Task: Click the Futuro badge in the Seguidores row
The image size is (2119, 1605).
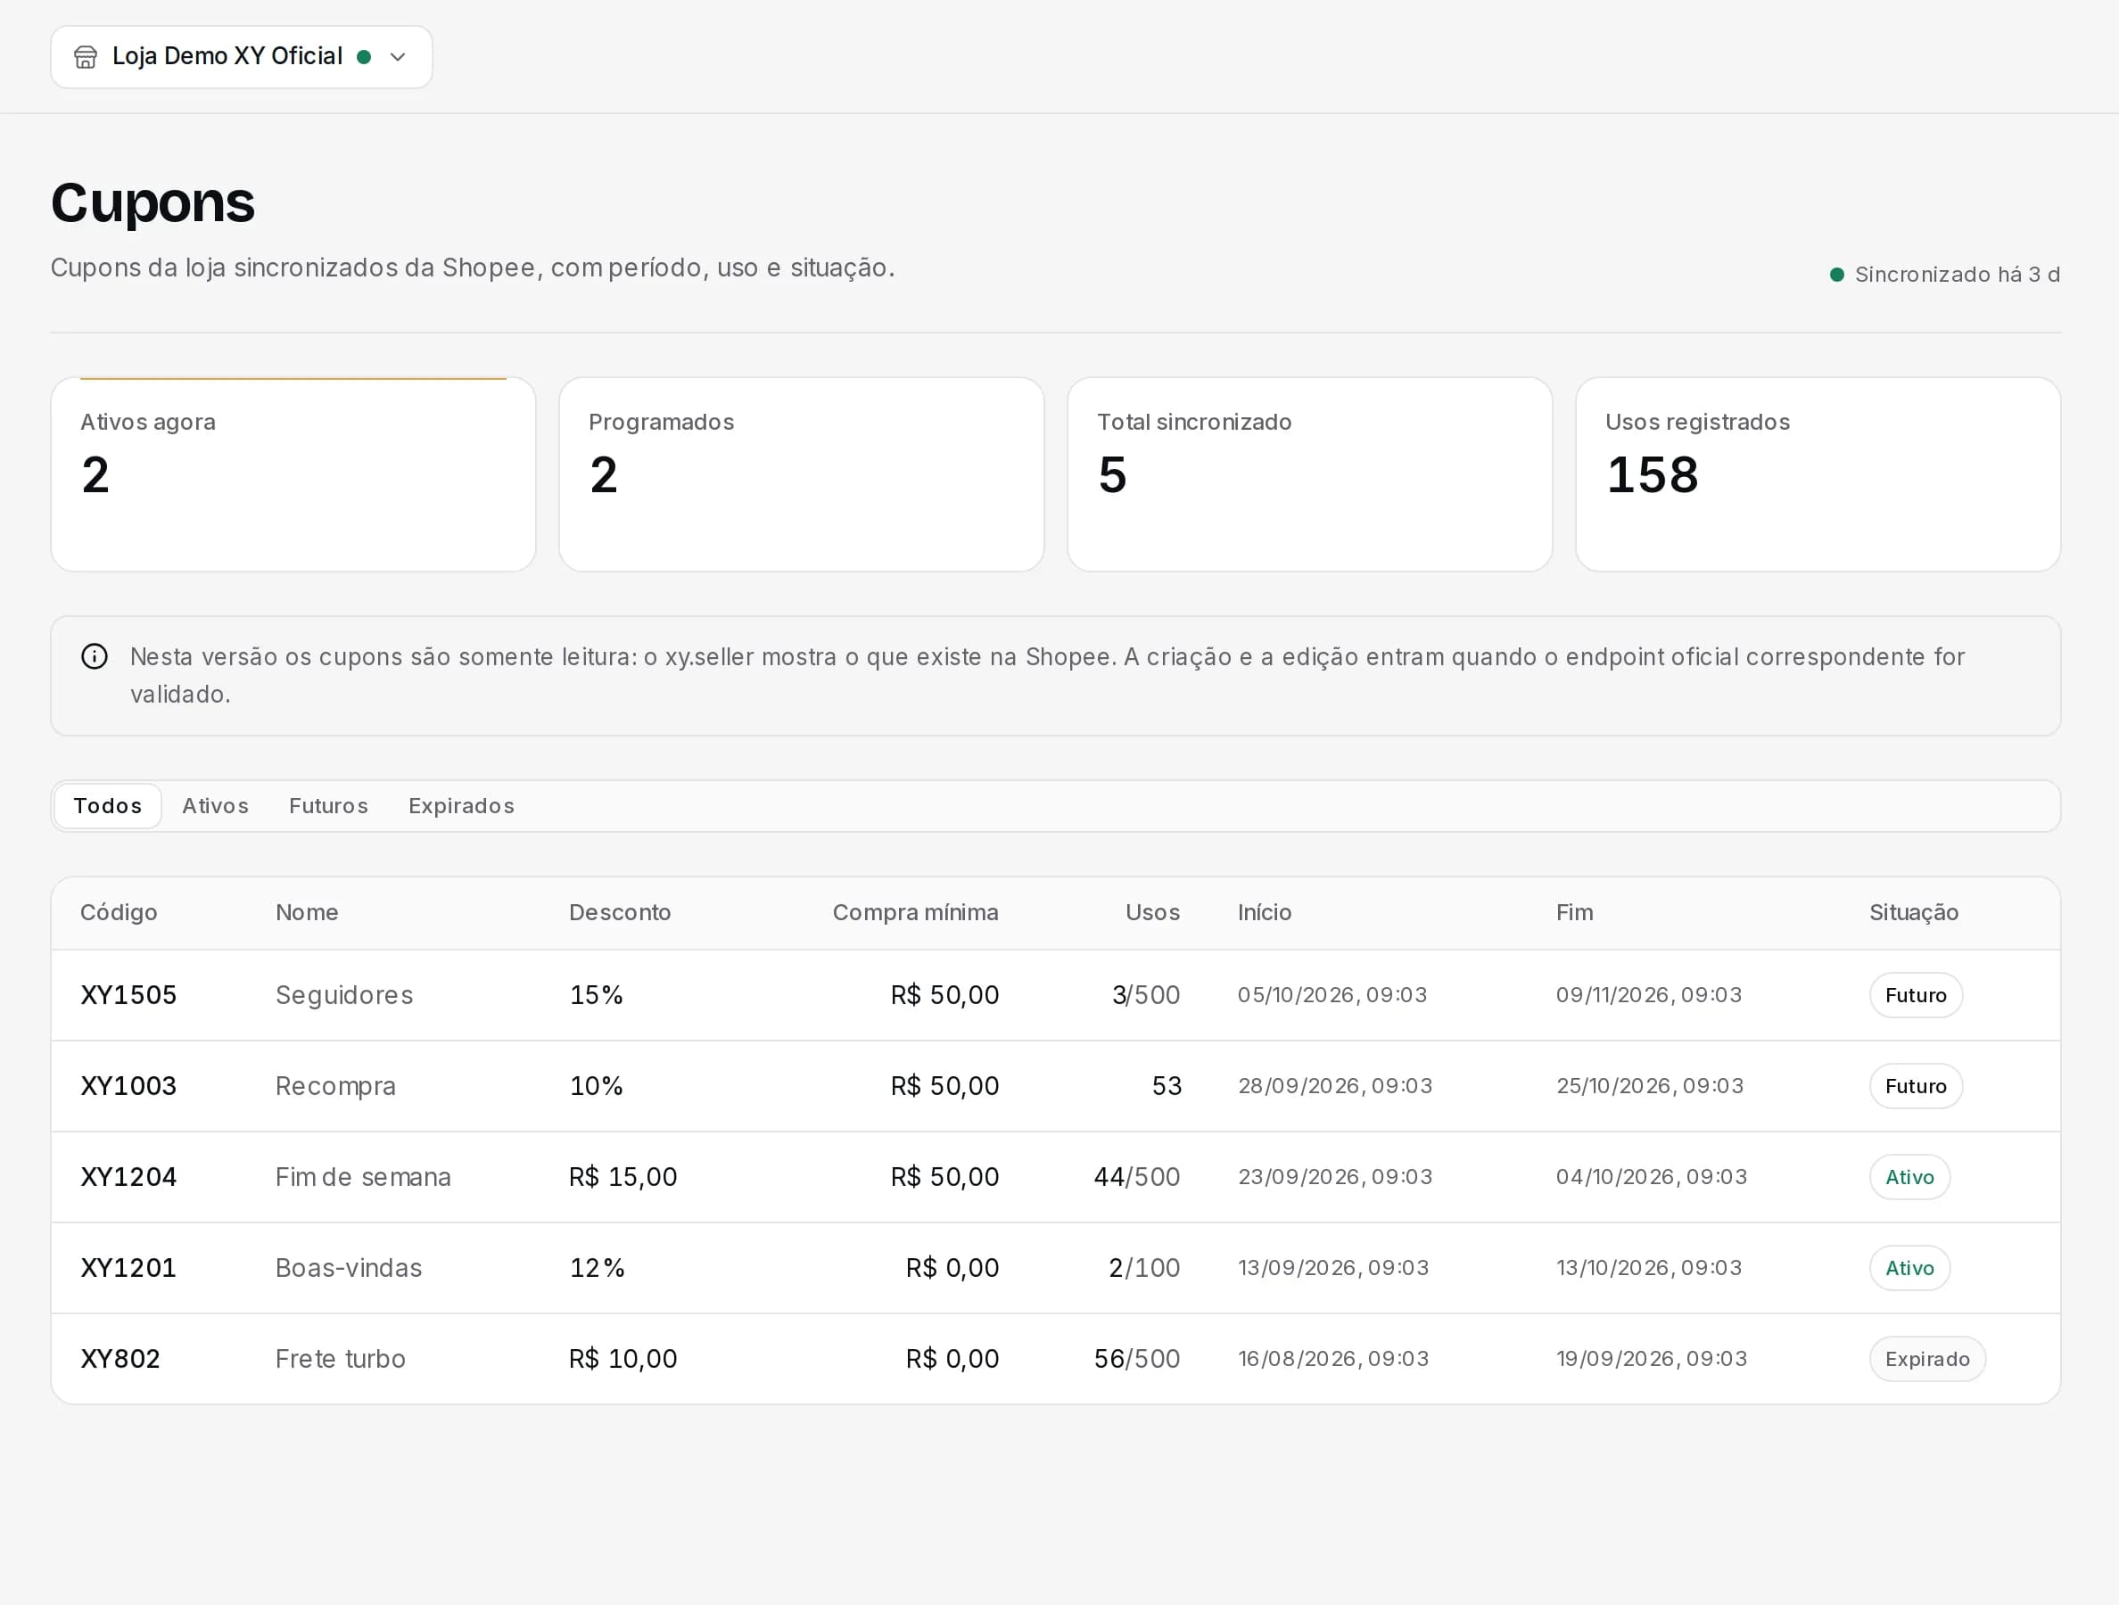Action: click(x=1916, y=996)
